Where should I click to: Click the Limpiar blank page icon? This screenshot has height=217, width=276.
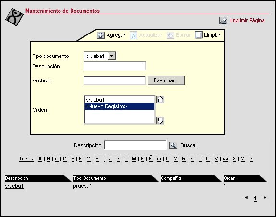tap(199, 35)
